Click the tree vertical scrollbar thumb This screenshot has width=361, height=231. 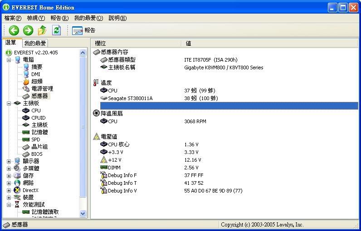(x=83, y=127)
